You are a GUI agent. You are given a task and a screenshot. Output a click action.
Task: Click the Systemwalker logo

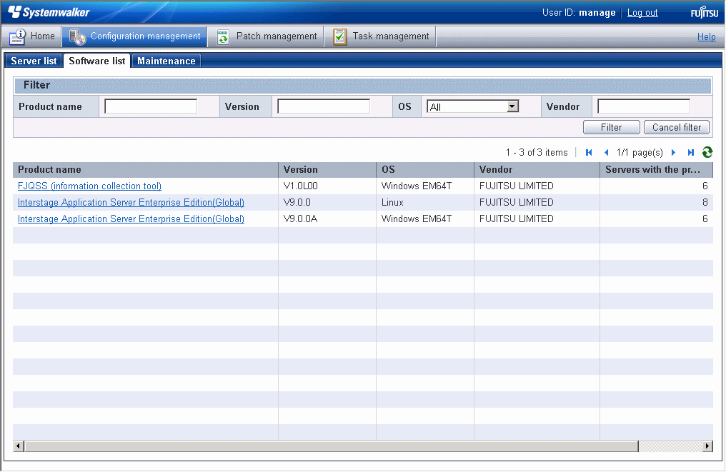pos(49,12)
